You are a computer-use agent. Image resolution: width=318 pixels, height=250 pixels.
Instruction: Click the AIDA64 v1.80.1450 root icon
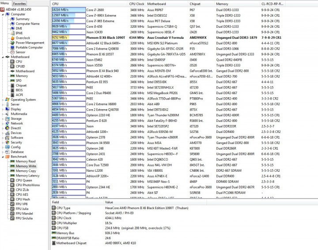click(x=3, y=9)
